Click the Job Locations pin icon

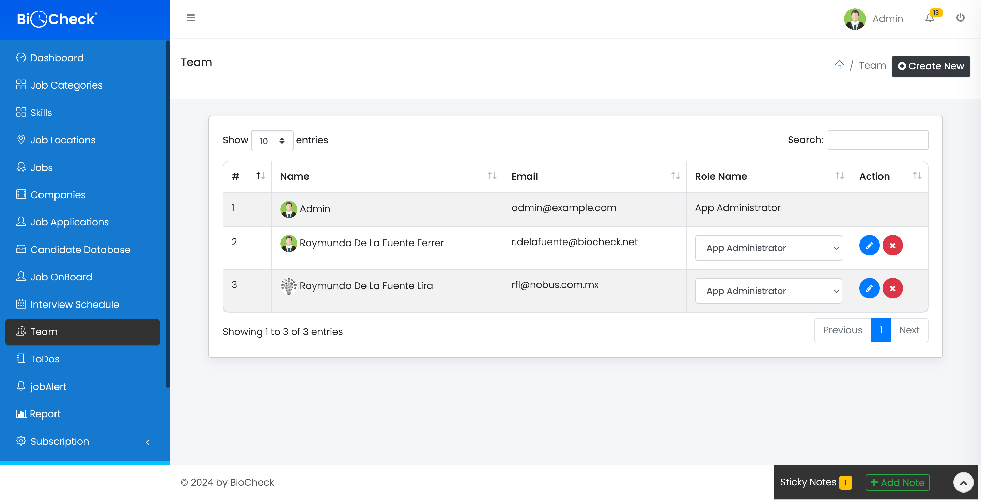[x=21, y=139]
